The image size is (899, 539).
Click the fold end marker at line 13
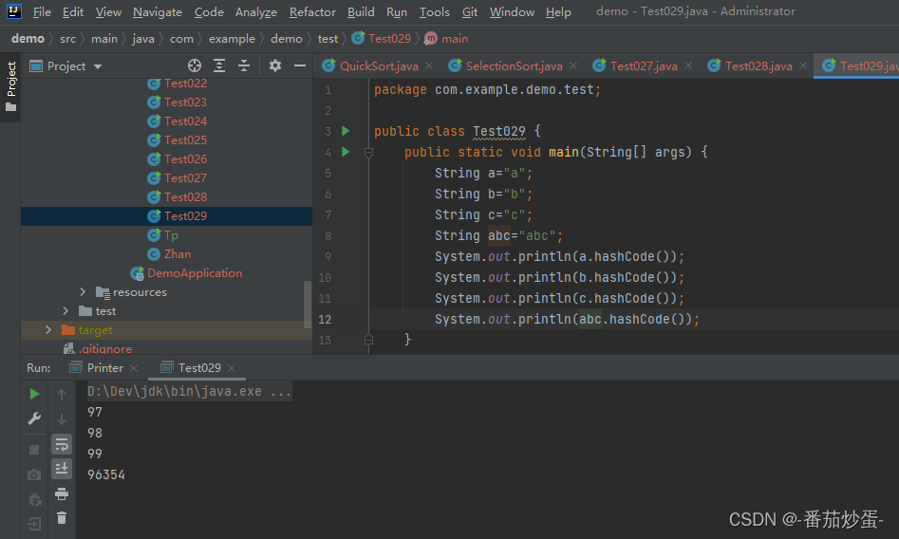368,340
